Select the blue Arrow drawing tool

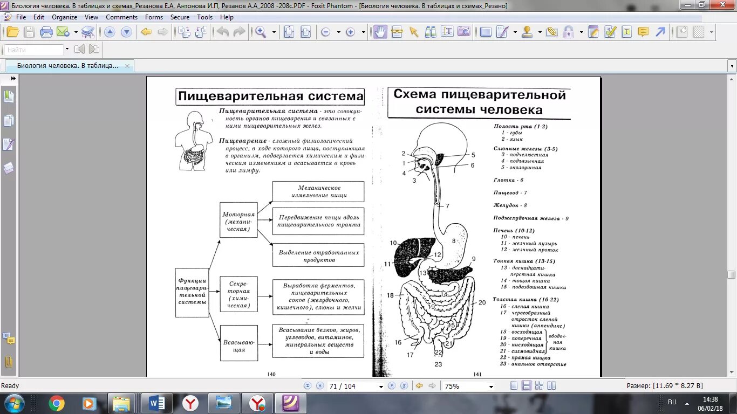click(x=660, y=32)
